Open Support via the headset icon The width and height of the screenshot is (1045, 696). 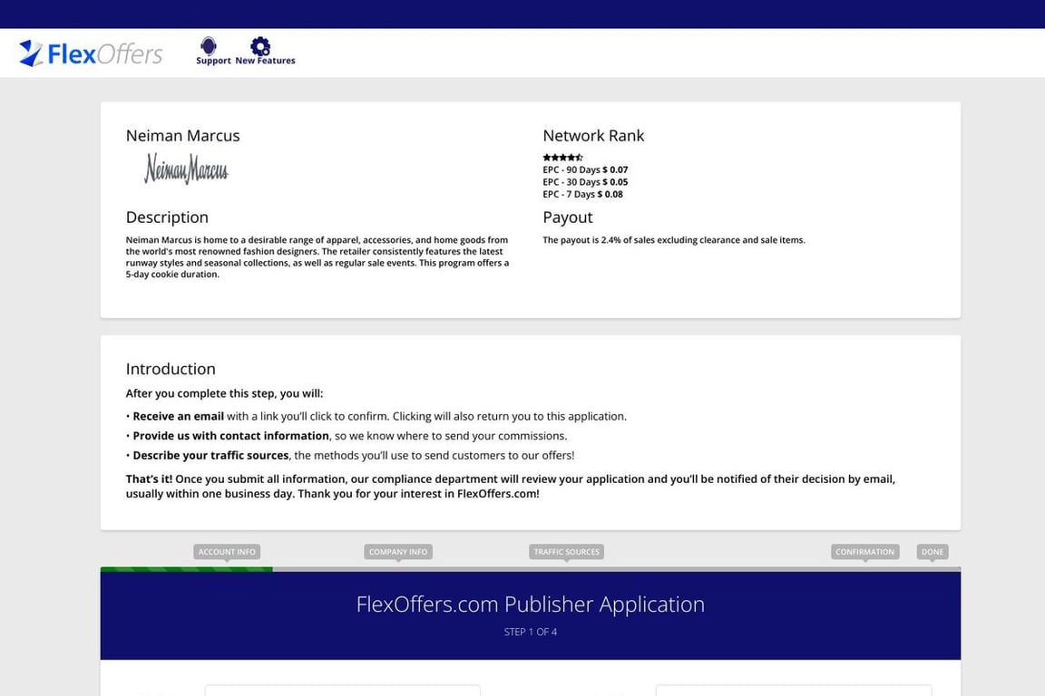(x=209, y=46)
